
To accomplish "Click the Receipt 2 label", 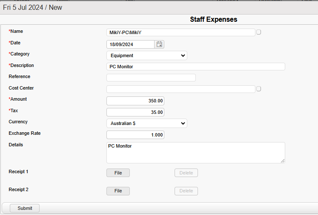I will pyautogui.click(x=18, y=189).
